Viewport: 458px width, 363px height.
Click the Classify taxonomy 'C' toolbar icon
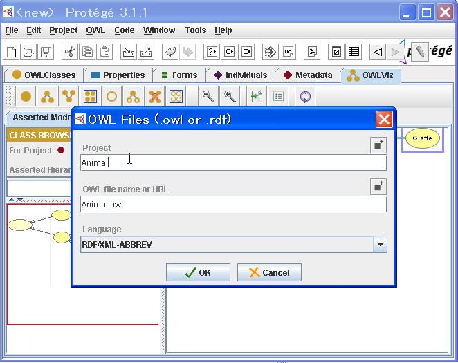pos(229,52)
